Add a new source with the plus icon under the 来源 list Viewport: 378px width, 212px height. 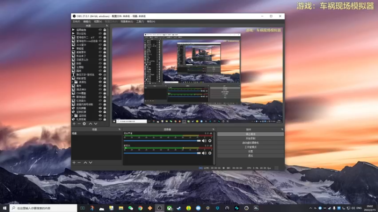[x=74, y=124]
